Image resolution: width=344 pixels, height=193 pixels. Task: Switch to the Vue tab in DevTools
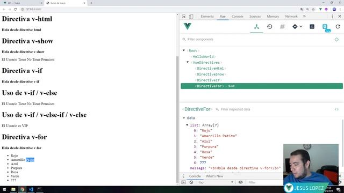tap(223, 17)
